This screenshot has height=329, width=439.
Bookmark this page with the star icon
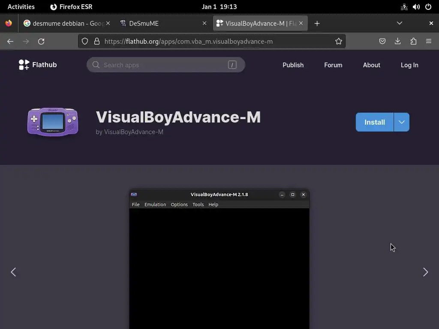pyautogui.click(x=339, y=42)
